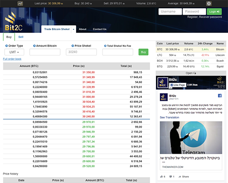The height and width of the screenshot is (183, 228).
Task: Click the thumbs-up like icon under post
Action: coord(161,177)
